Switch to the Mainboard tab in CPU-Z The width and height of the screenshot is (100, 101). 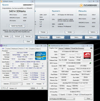[15, 49]
